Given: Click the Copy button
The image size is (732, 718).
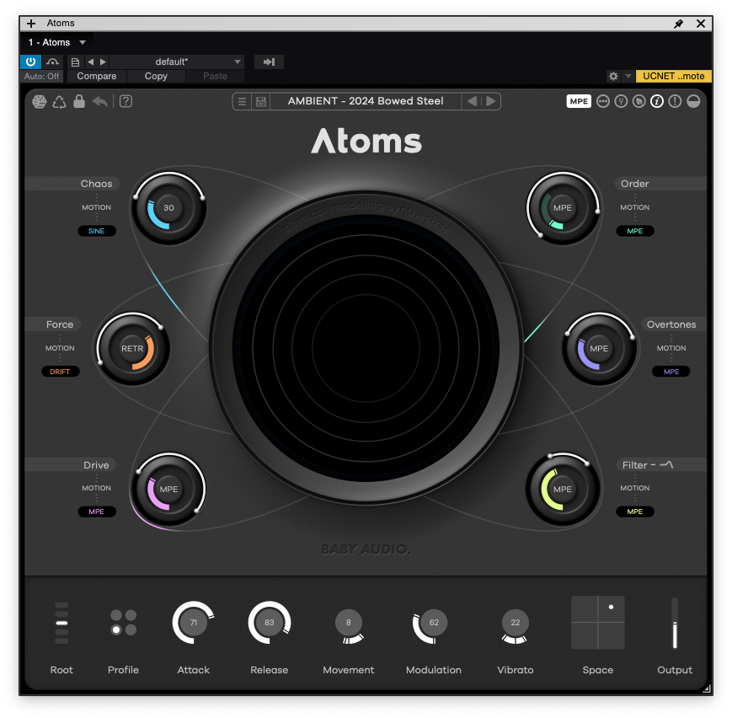Looking at the screenshot, I should [x=156, y=76].
